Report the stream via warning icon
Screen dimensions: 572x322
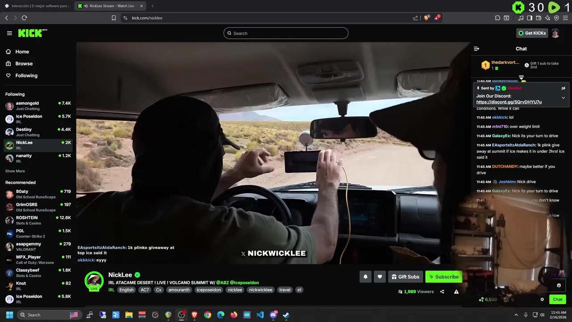456,292
